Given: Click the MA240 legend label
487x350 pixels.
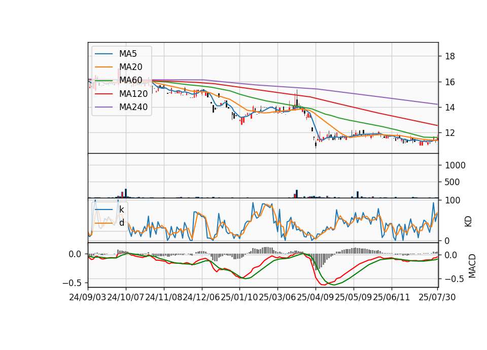Looking at the screenshot, I should [x=133, y=107].
